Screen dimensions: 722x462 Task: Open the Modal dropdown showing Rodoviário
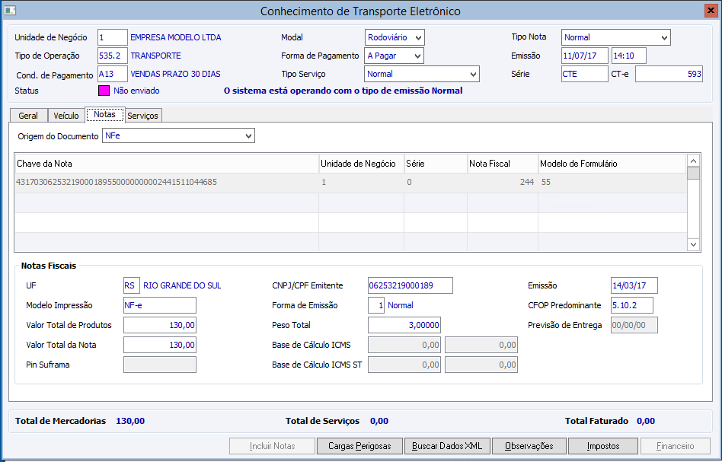(x=395, y=37)
